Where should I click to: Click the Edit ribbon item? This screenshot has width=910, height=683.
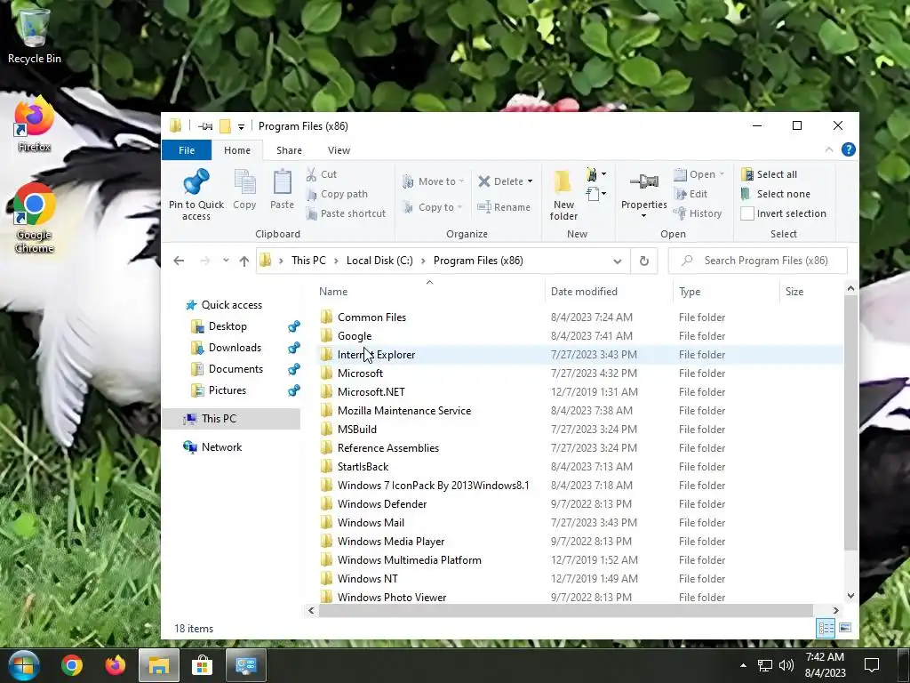pyautogui.click(x=690, y=194)
